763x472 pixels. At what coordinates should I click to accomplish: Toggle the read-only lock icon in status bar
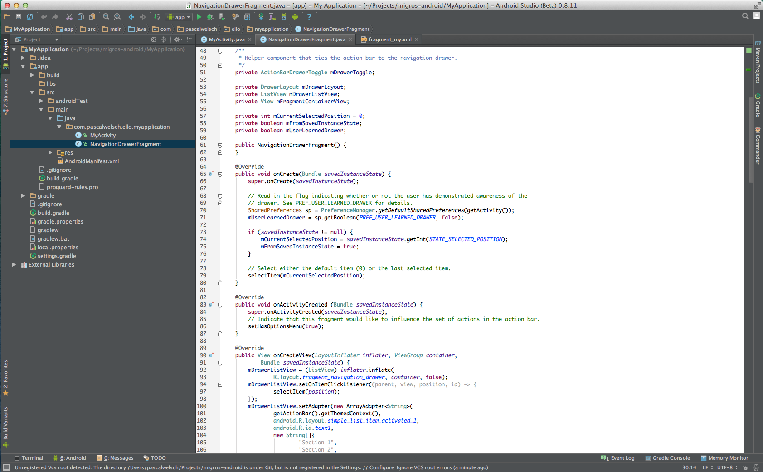pos(745,467)
